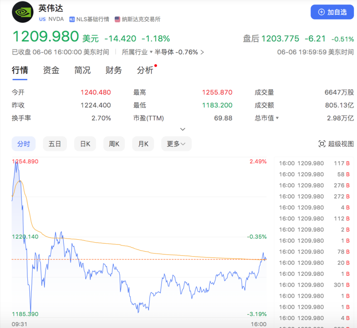Click the 超级视图 scan icon
The height and width of the screenshot is (328, 357).
[322, 144]
